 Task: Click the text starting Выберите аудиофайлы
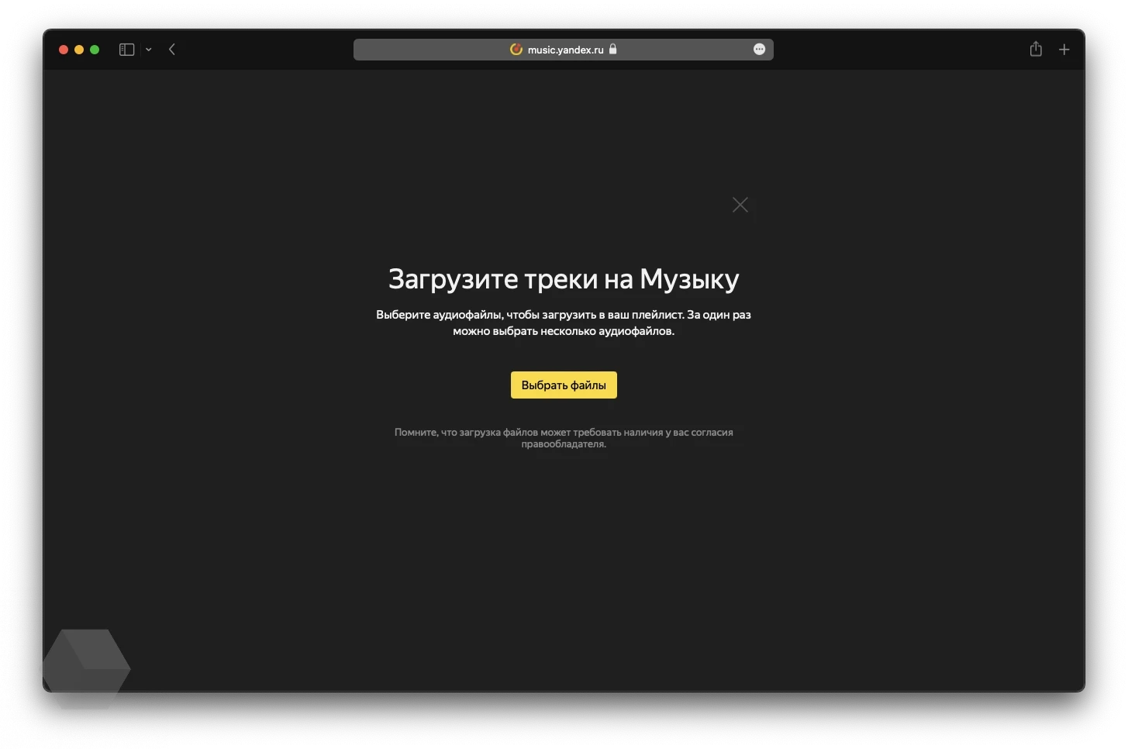(x=564, y=323)
